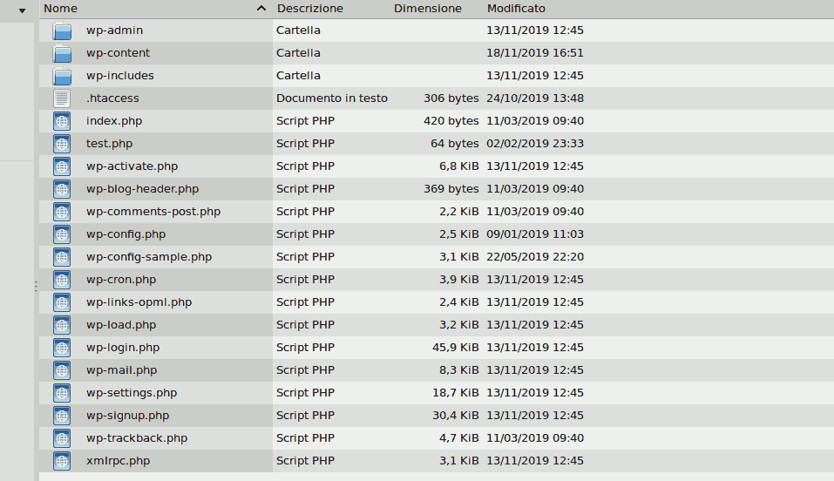Screen dimensions: 834x481
Task: Toggle the ascending sort arrow in Nome header
Action: (261, 8)
